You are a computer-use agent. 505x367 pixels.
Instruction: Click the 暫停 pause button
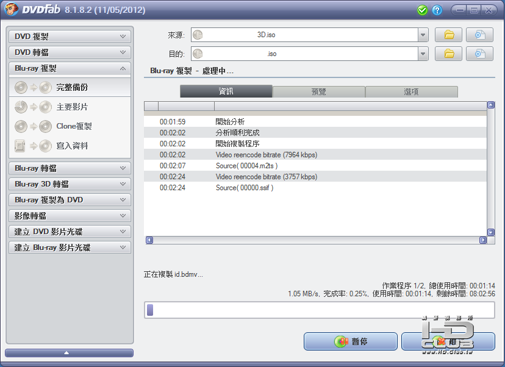(351, 341)
